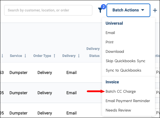Choose Email Payment Reminder
The image size is (160, 118).
(128, 101)
